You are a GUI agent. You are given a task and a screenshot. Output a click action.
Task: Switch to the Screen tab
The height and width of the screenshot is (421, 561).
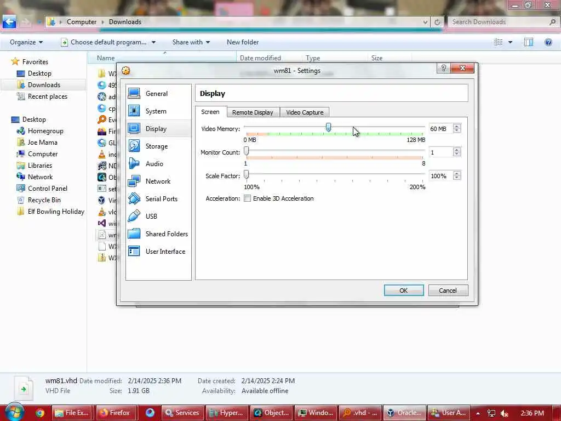point(210,112)
